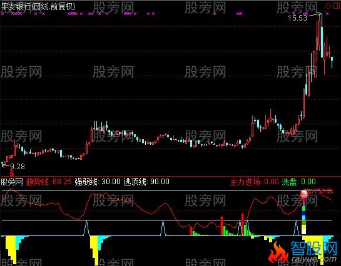This screenshot has width=341, height=266.
Task: Click the 逃顶线: 90.00 readout
Action: 146,182
